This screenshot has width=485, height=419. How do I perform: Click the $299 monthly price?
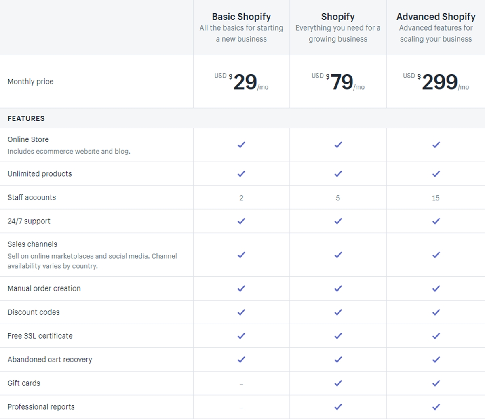click(x=439, y=82)
